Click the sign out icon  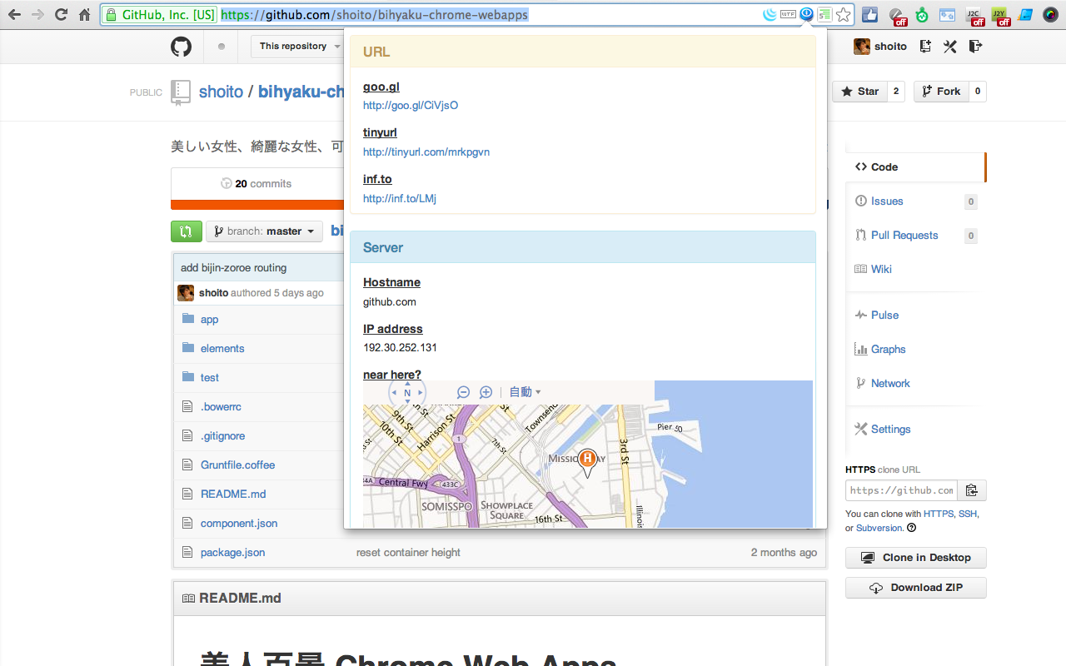(x=976, y=47)
